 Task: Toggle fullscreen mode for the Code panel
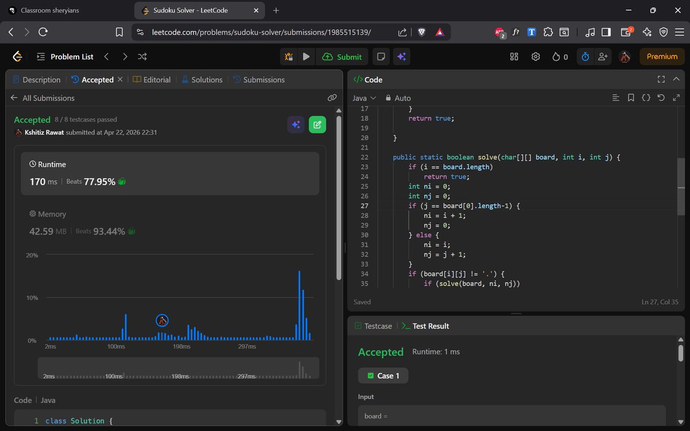[661, 79]
